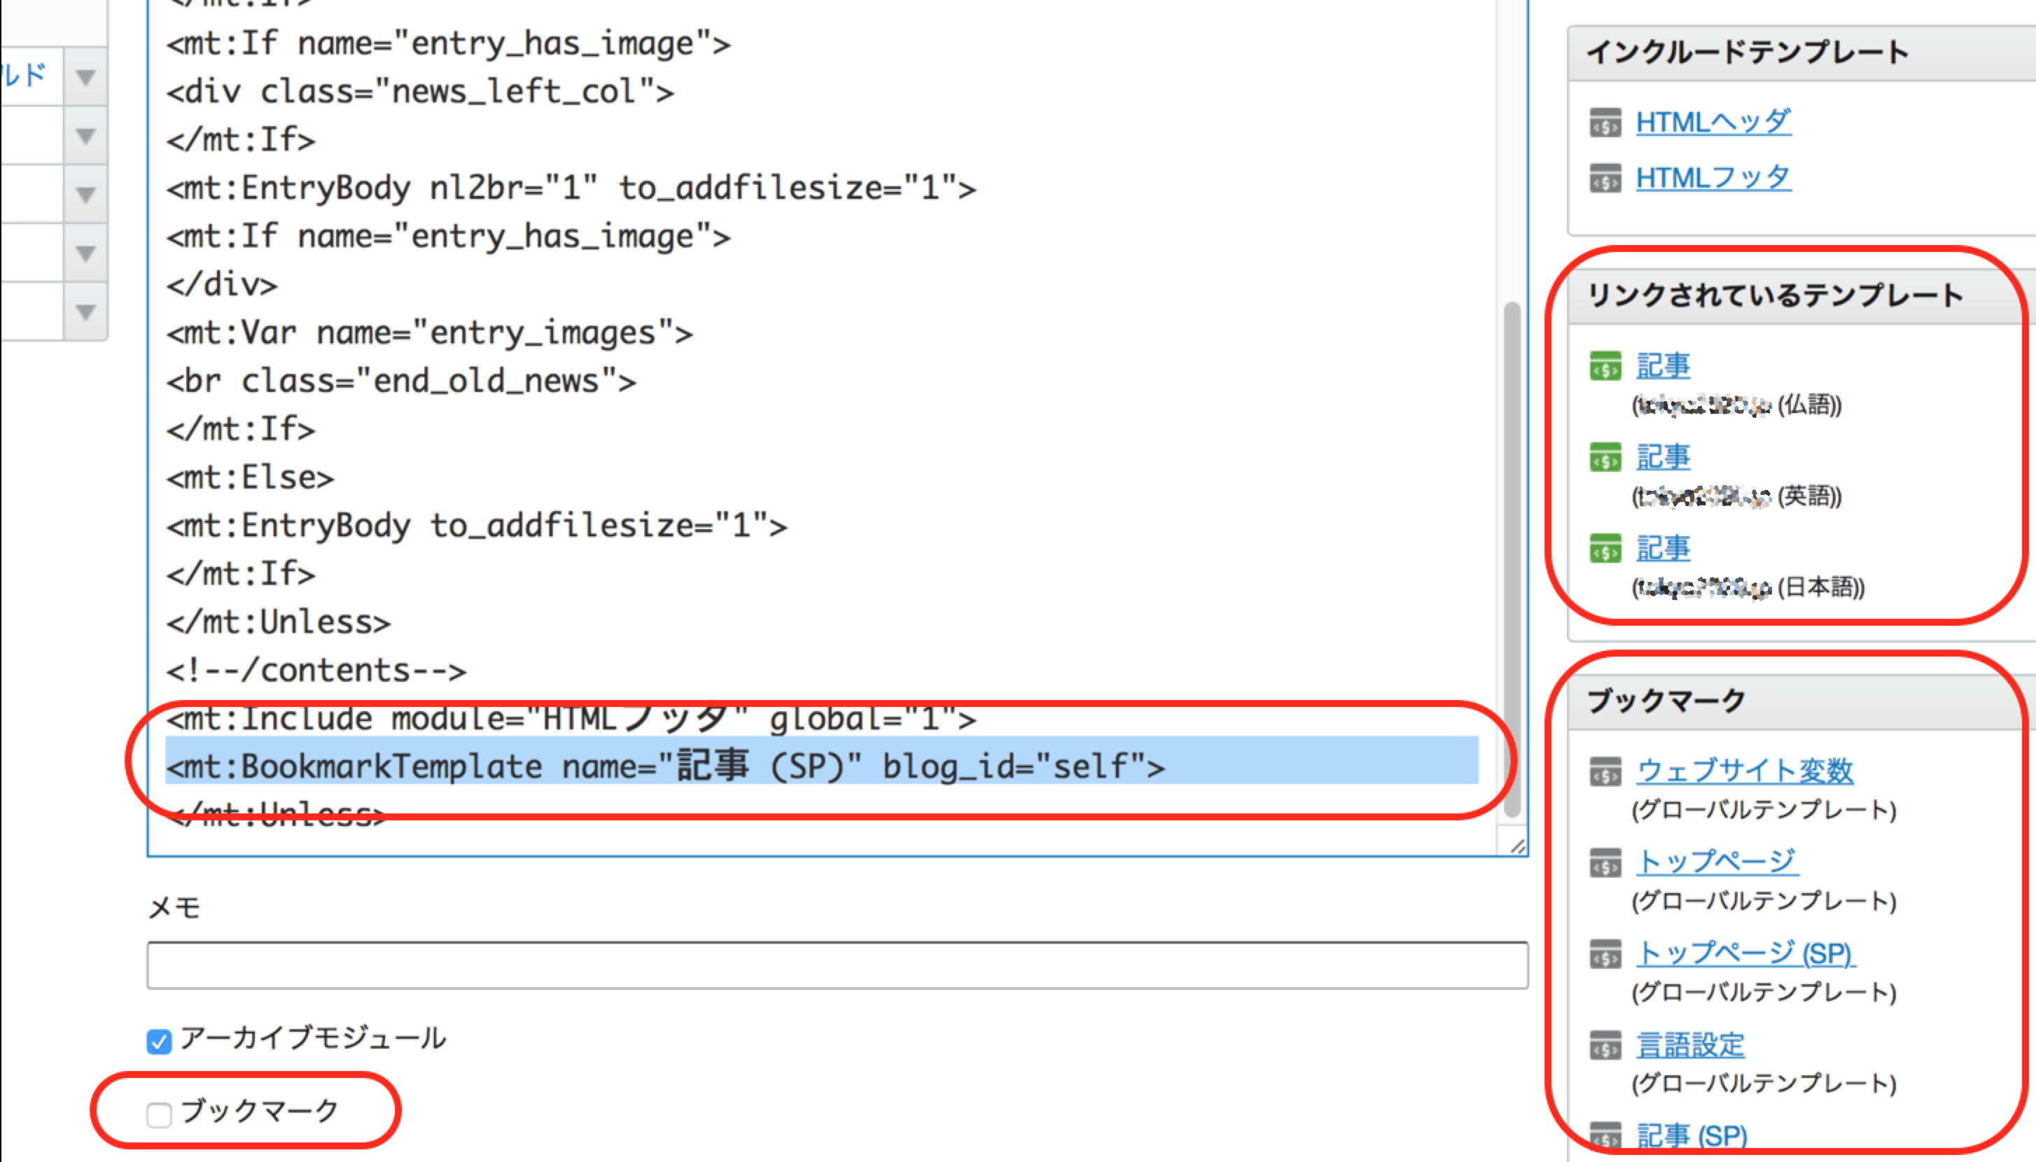Open the 記事 (SP) bookmark link
The image size is (2036, 1162).
pos(1692,1135)
